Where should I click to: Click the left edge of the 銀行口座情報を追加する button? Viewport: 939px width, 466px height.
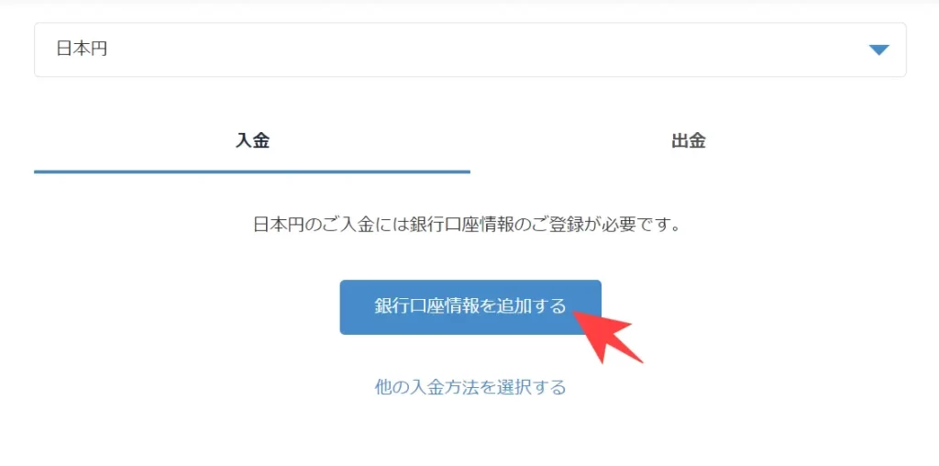pyautogui.click(x=345, y=306)
